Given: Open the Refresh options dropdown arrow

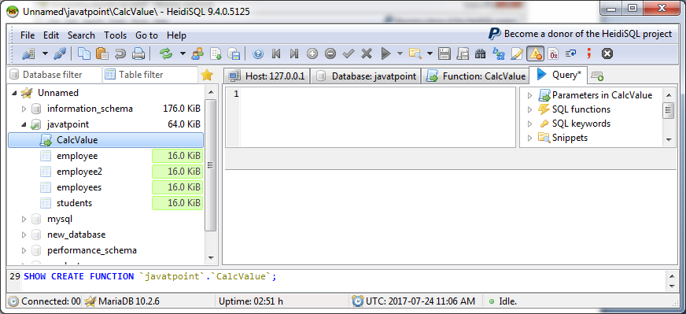Looking at the screenshot, I should (x=183, y=54).
